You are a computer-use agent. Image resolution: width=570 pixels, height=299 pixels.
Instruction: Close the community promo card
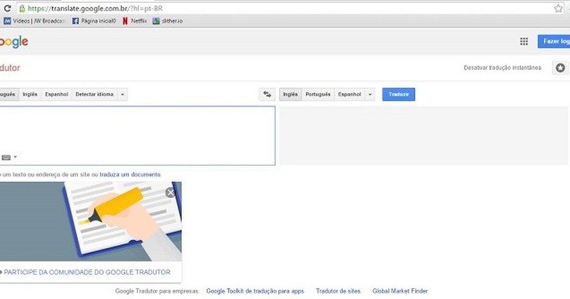coord(170,192)
